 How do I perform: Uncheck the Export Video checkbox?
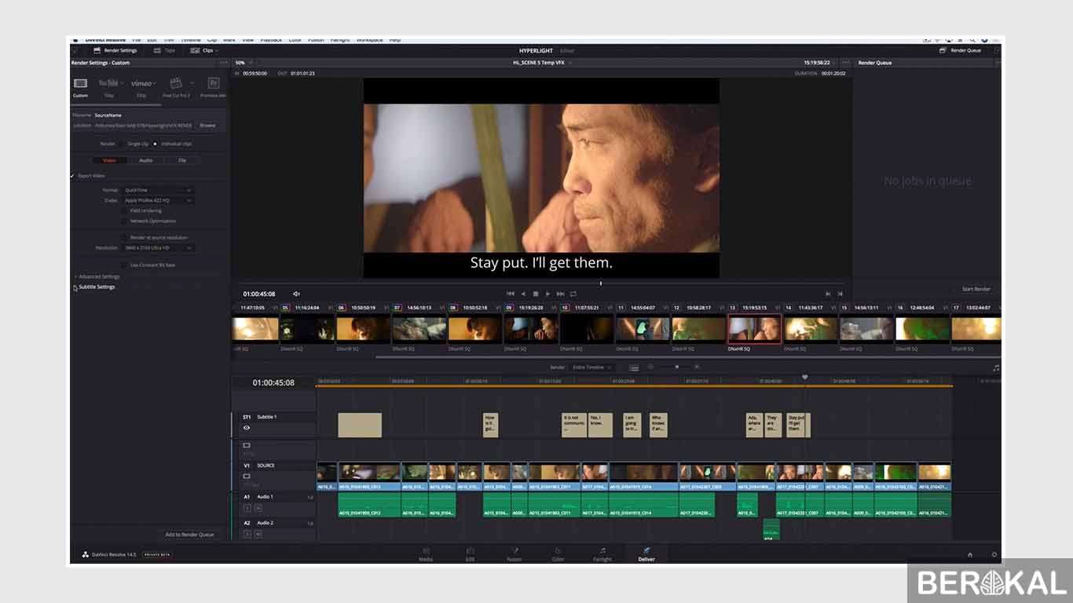(x=74, y=175)
